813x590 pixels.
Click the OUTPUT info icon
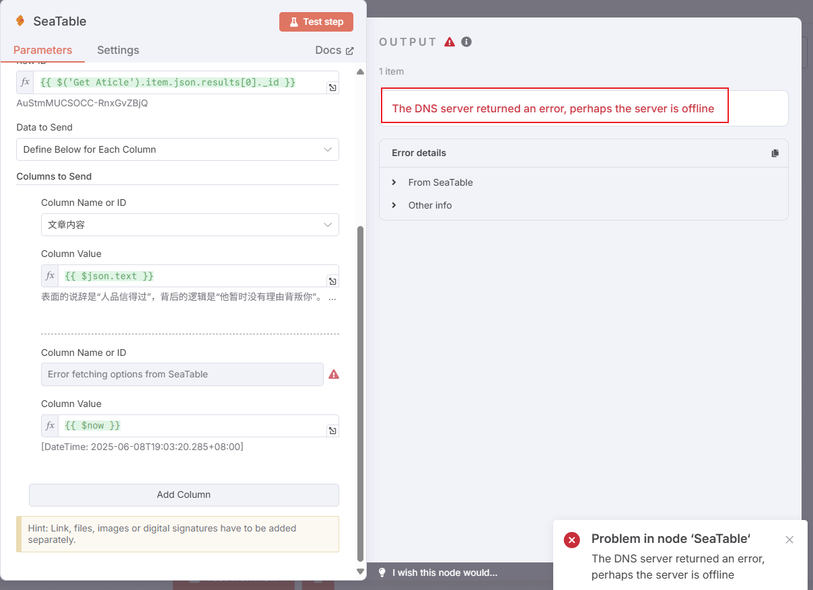(x=466, y=42)
